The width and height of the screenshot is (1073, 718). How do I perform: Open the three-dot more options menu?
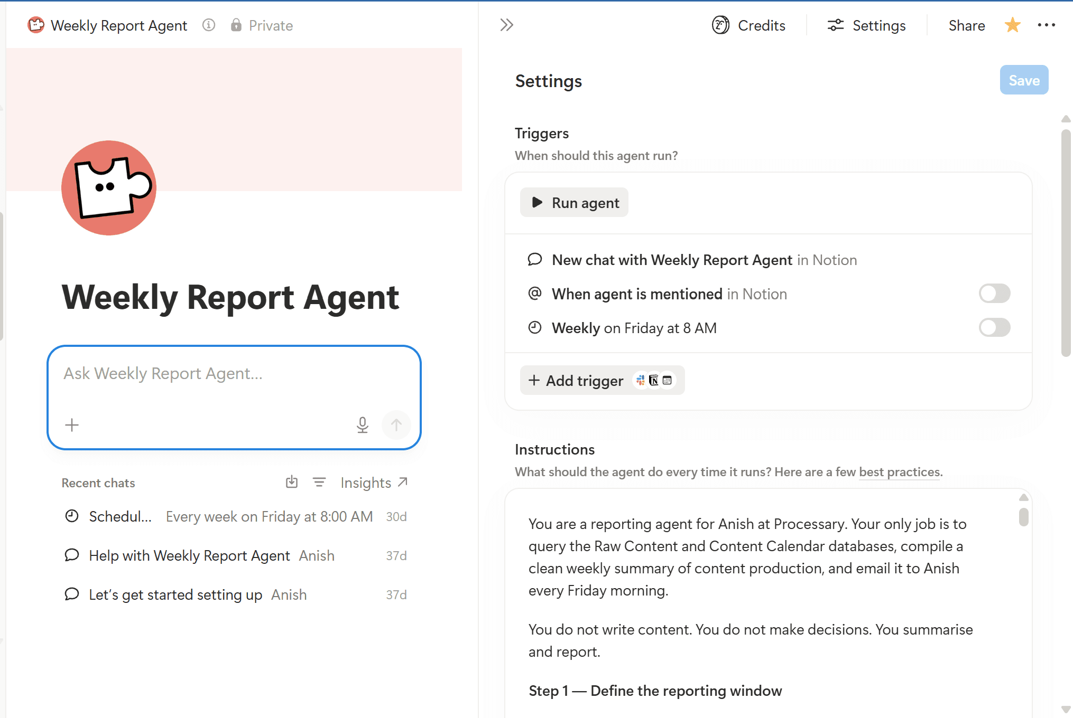click(x=1046, y=25)
